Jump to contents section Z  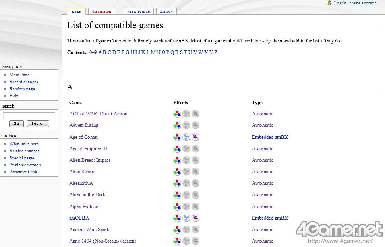pos(216,52)
